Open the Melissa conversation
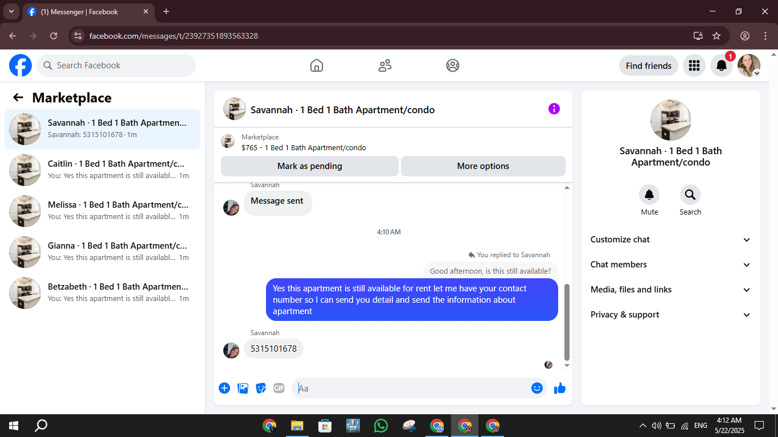This screenshot has height=437, width=778. tap(103, 211)
